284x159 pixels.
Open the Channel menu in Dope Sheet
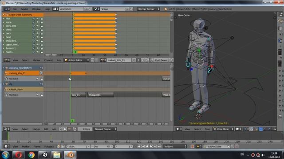48,60
